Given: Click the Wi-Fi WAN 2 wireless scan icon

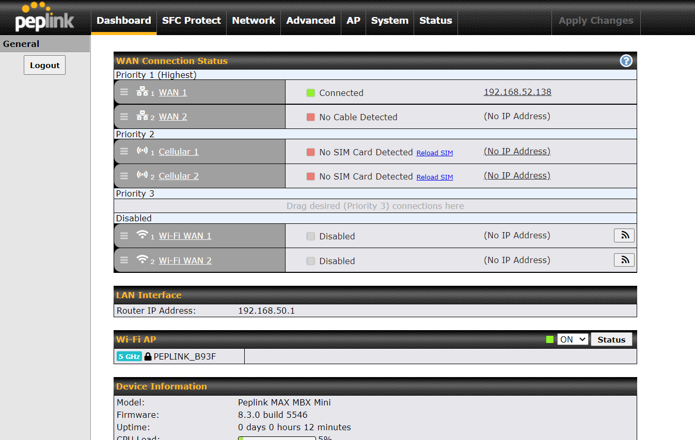Looking at the screenshot, I should tap(624, 260).
